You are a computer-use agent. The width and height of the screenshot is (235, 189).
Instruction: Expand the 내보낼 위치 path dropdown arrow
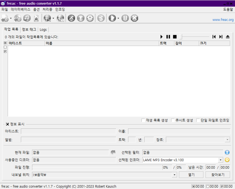coord(175,175)
